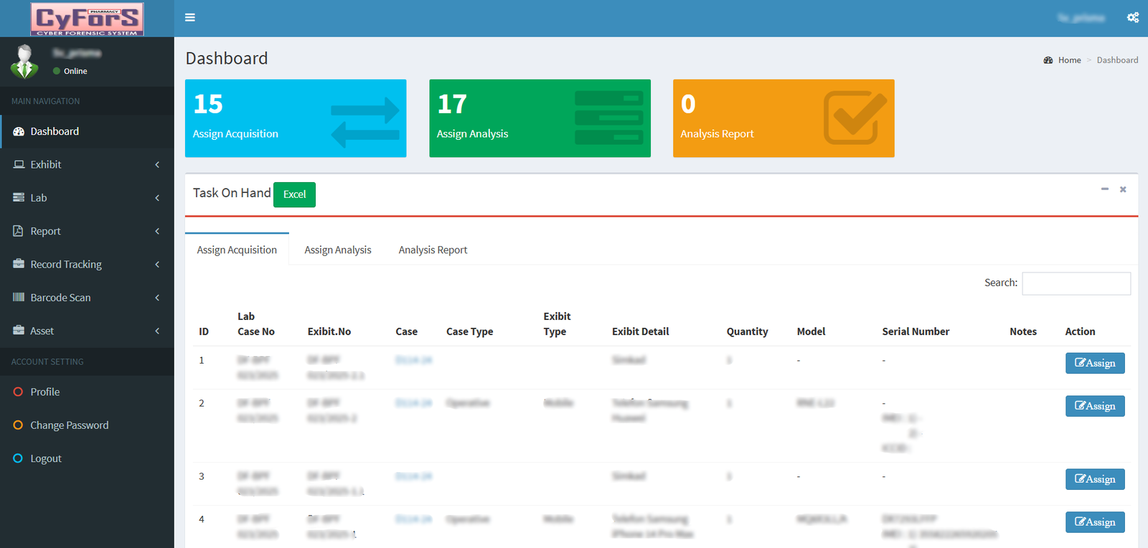Open Dashboard in main navigation

[87, 131]
